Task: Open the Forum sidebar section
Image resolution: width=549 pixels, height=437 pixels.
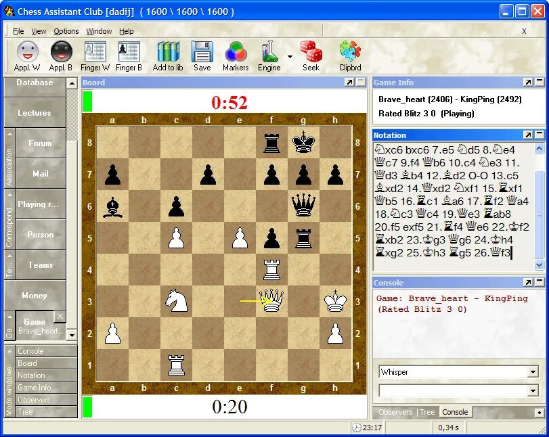Action: coord(40,143)
